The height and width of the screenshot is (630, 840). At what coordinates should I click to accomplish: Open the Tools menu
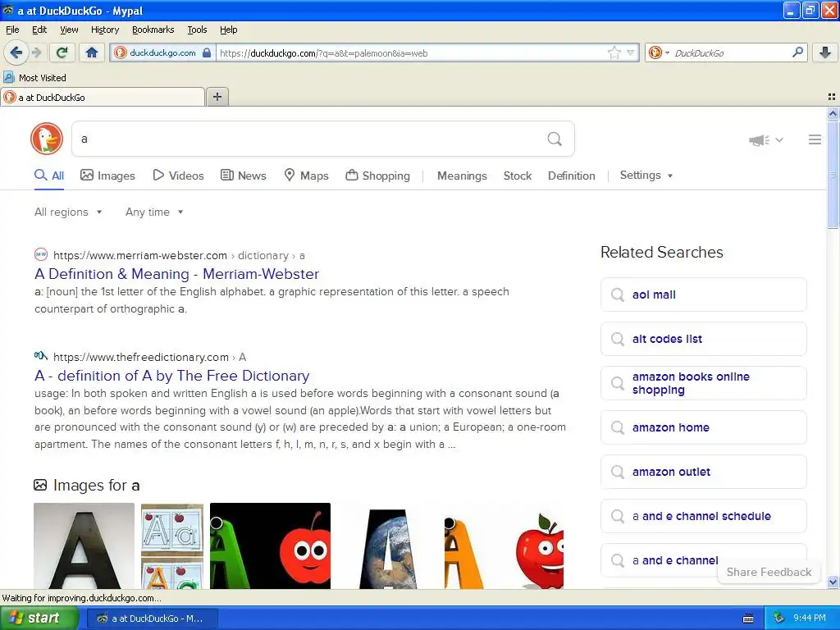point(197,30)
